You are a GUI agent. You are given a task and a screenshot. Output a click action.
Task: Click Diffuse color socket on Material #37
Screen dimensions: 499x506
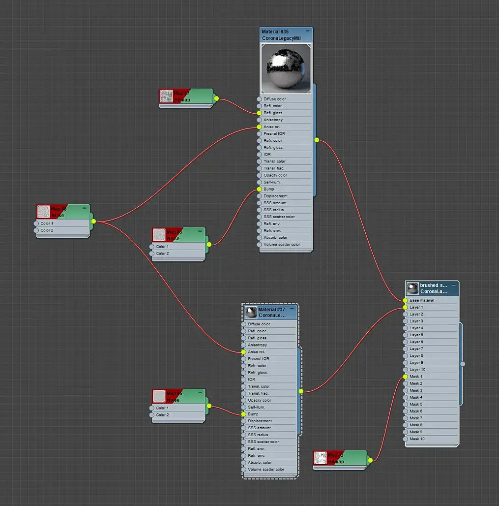coord(244,324)
